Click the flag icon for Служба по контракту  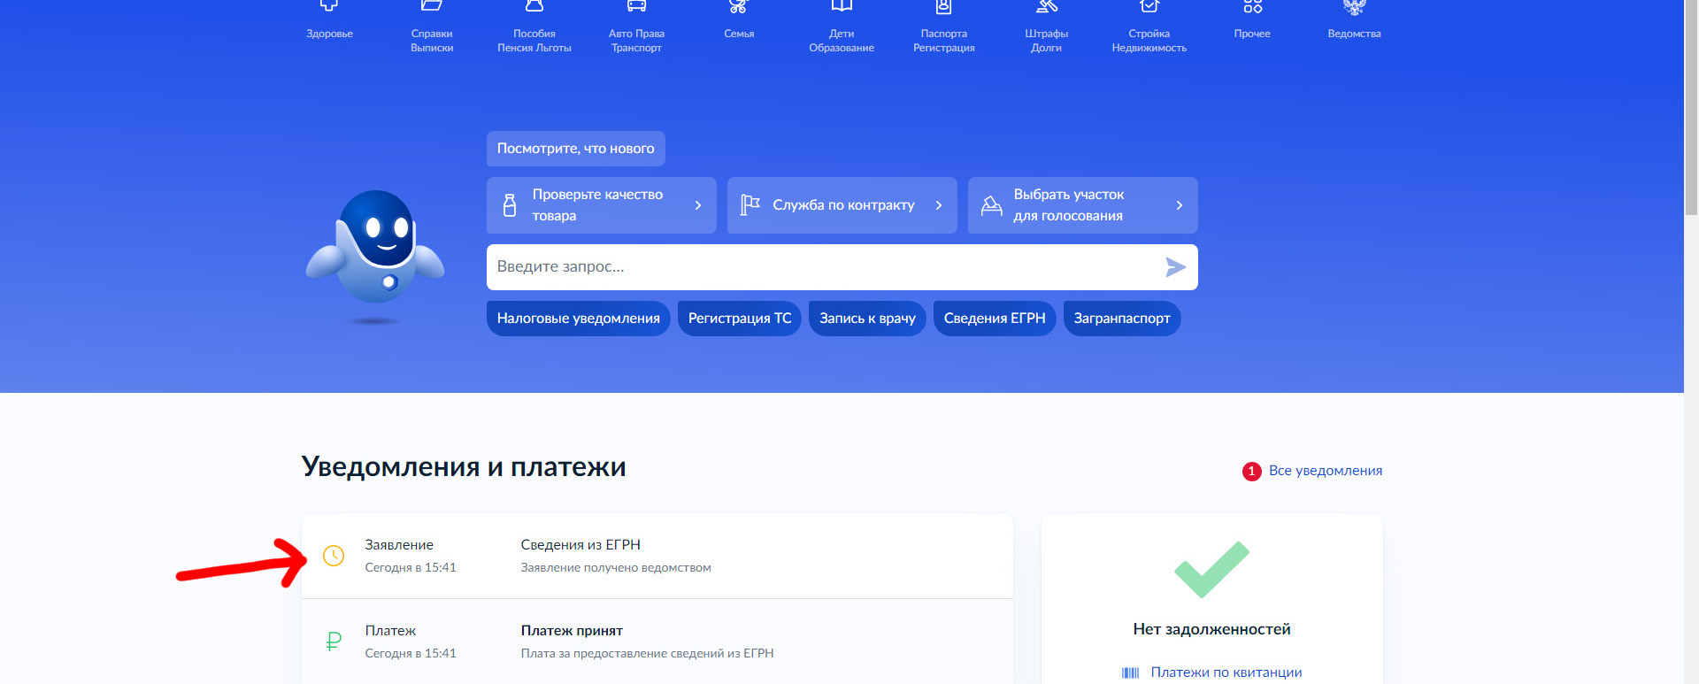[750, 205]
